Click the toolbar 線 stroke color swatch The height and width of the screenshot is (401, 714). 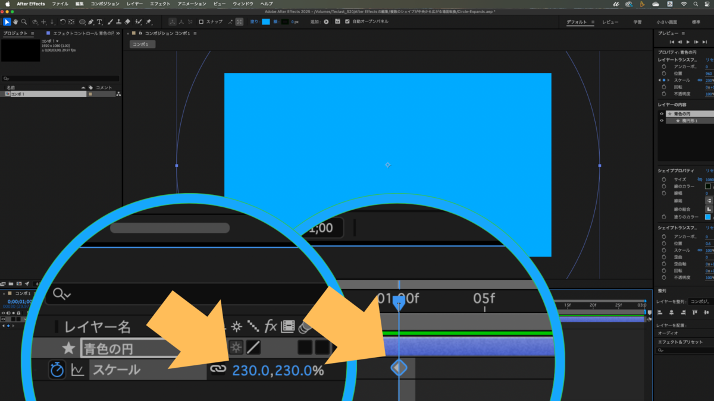tap(284, 22)
